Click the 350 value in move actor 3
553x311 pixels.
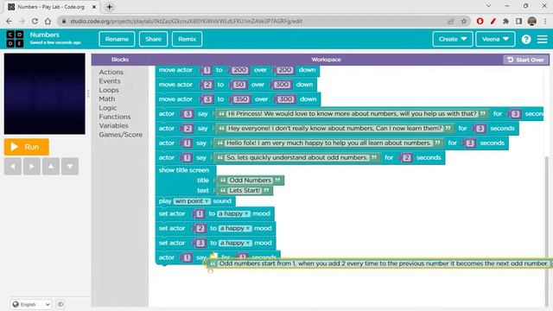click(x=241, y=99)
